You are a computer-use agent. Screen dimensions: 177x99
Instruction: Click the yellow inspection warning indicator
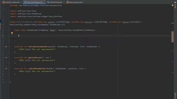pyautogui.click(x=173, y=5)
